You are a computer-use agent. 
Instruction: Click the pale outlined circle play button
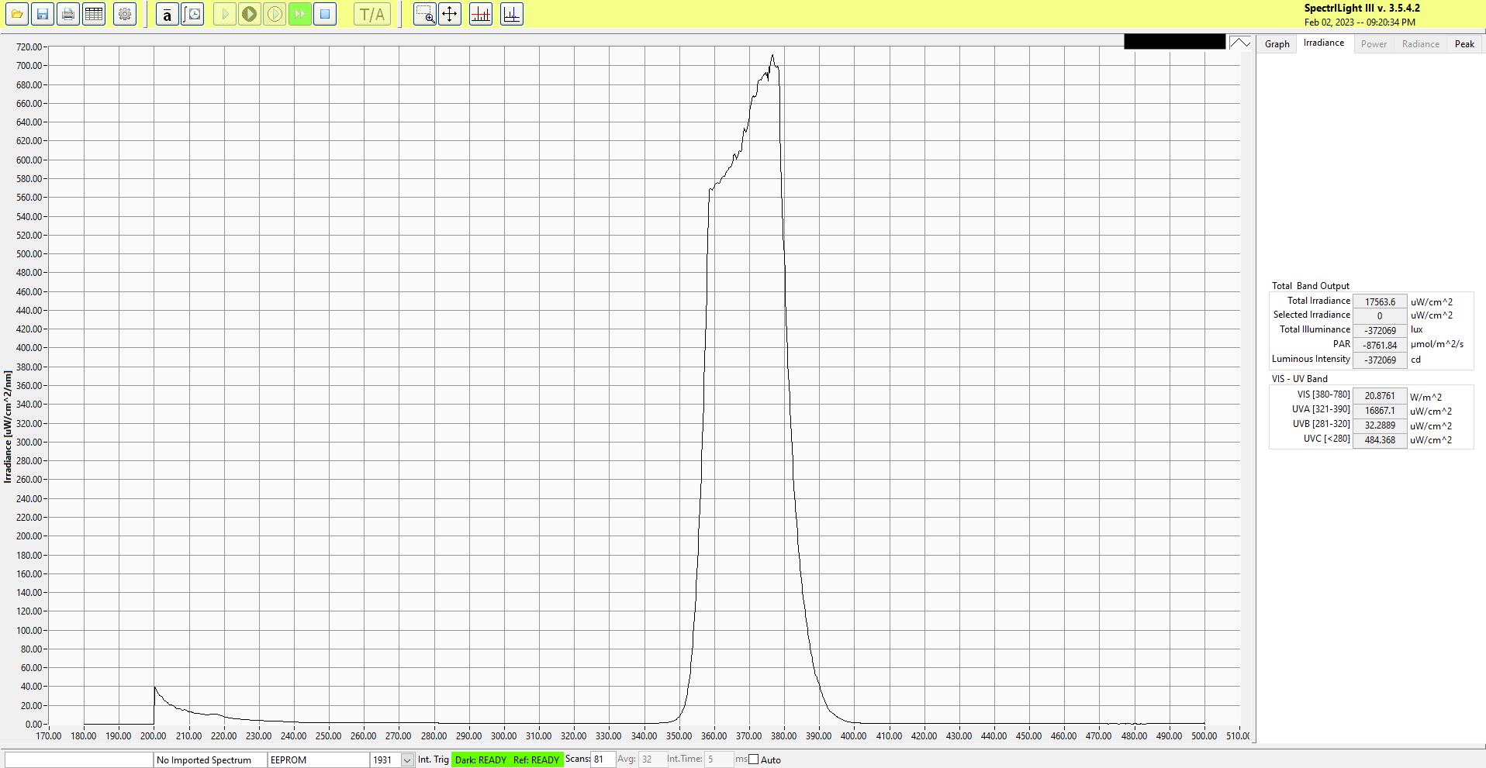[x=275, y=14]
